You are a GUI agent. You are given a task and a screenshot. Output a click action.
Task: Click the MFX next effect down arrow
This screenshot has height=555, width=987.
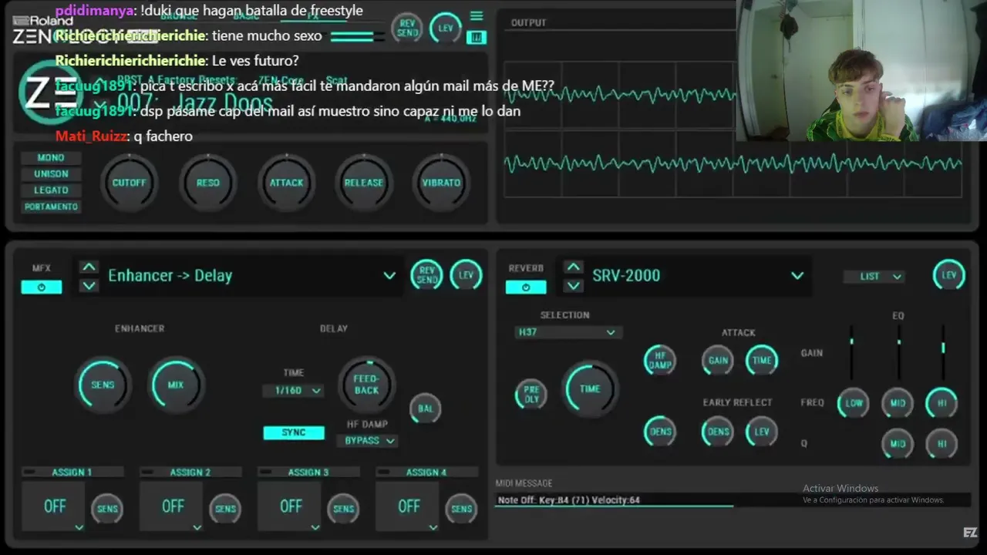[89, 285]
